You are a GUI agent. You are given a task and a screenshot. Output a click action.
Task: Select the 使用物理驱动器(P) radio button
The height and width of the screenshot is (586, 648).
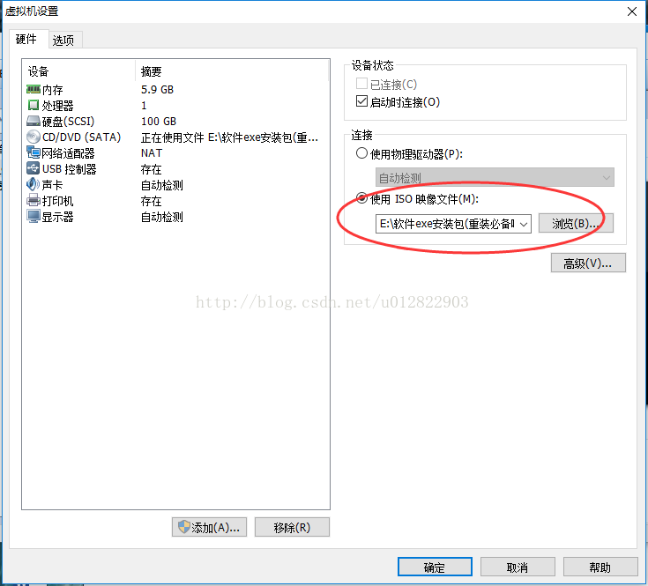(x=361, y=153)
